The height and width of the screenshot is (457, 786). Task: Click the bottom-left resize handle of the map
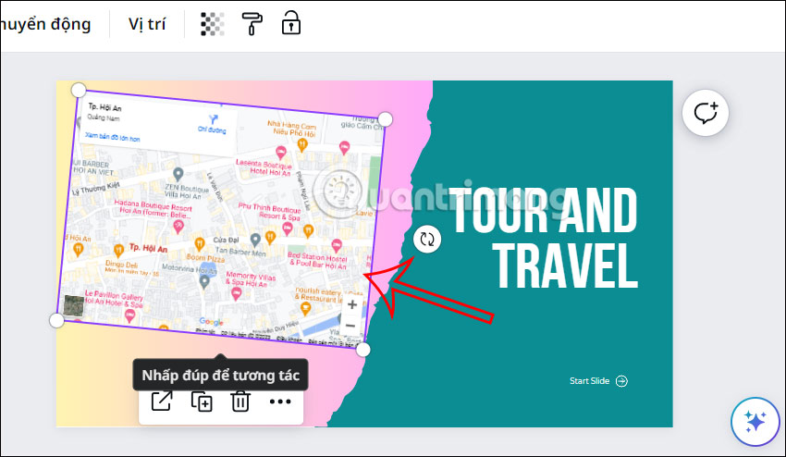(56, 320)
